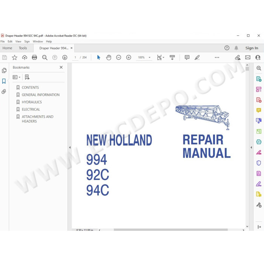This screenshot has width=264, height=264.
Task: Open the Organize Pages tool in the right pane
Action: pos(259,89)
